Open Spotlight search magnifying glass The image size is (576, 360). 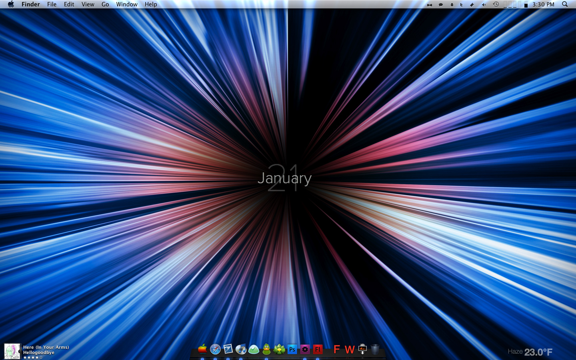point(565,4)
